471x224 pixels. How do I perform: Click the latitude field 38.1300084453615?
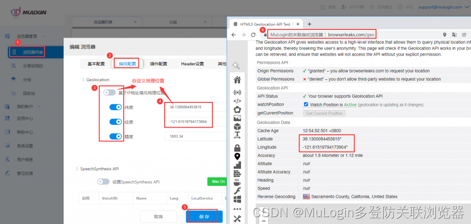pyautogui.click(x=195, y=107)
